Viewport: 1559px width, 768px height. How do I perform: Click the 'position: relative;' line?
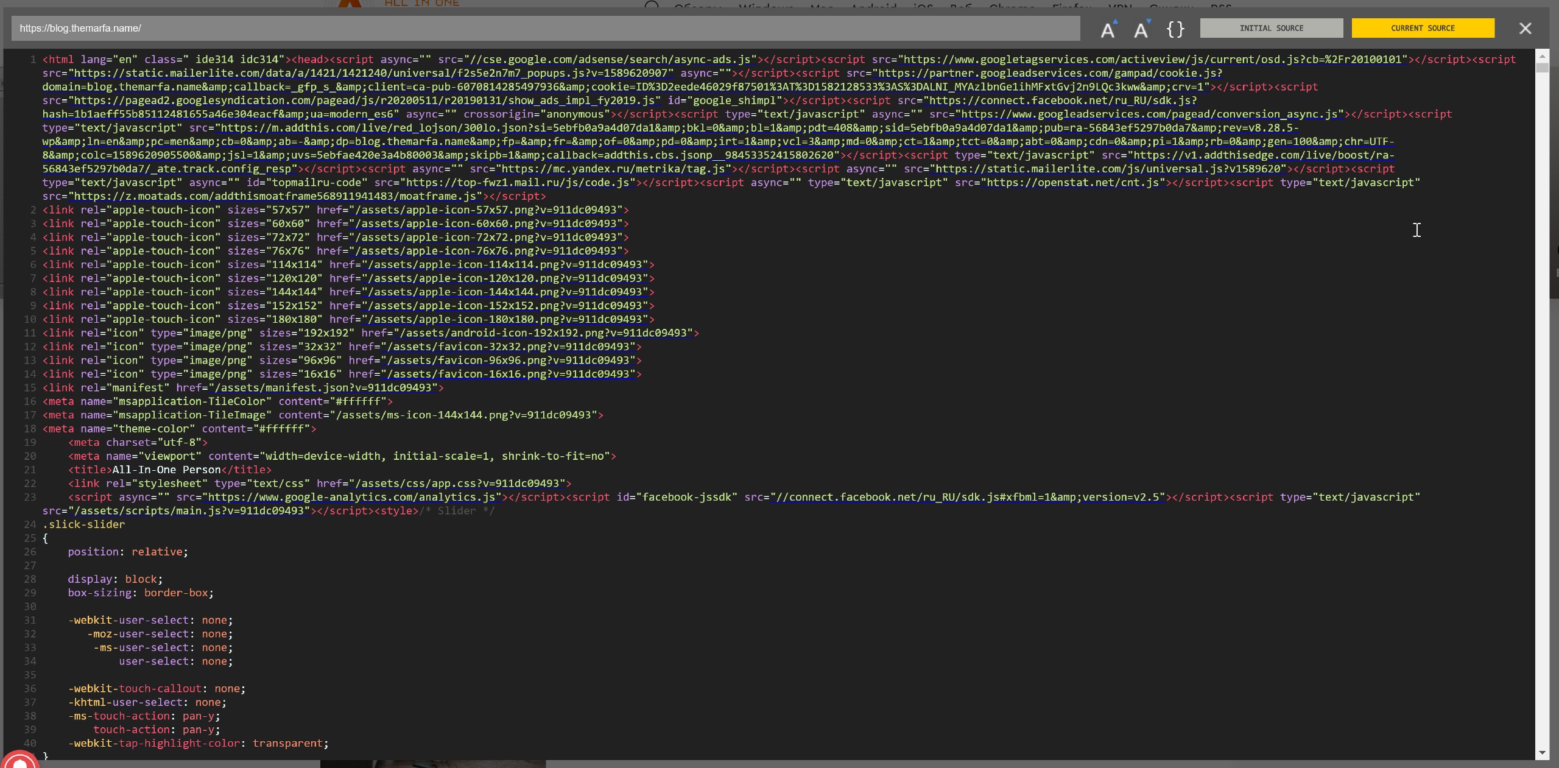[x=128, y=552]
